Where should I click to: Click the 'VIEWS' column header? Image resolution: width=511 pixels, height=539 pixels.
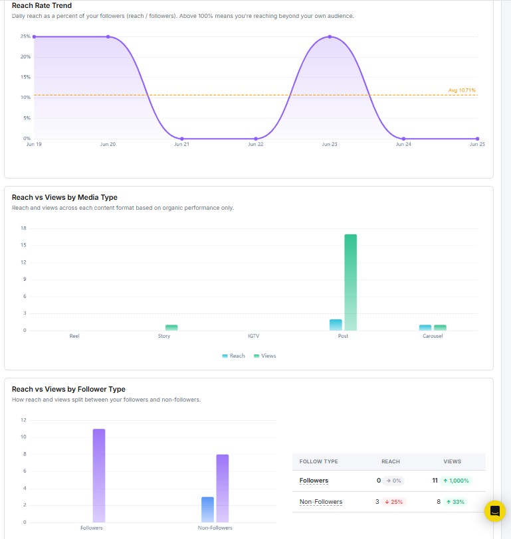pyautogui.click(x=452, y=461)
